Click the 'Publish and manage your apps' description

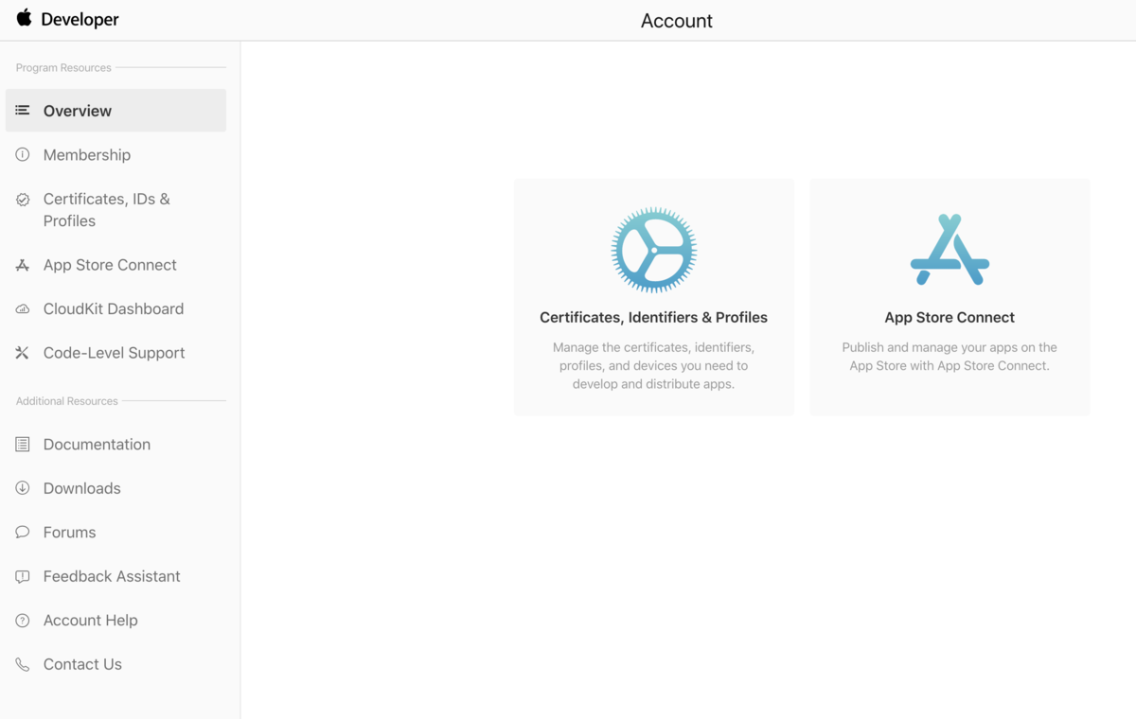950,357
